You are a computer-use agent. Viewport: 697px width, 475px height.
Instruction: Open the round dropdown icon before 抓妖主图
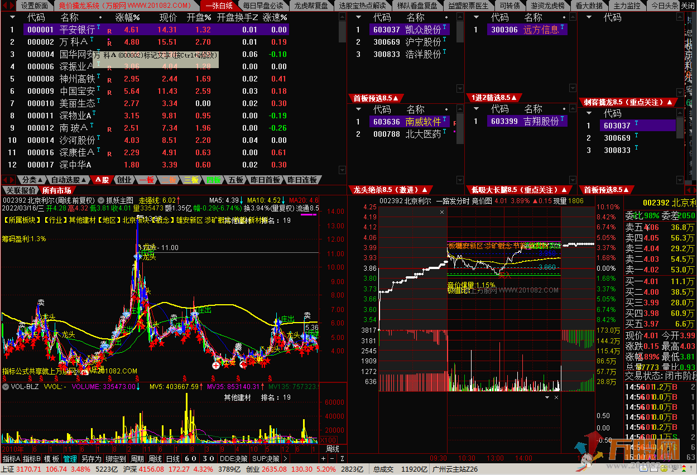pos(100,200)
